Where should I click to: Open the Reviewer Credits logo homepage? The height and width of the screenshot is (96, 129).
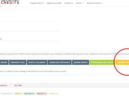(10, 2)
